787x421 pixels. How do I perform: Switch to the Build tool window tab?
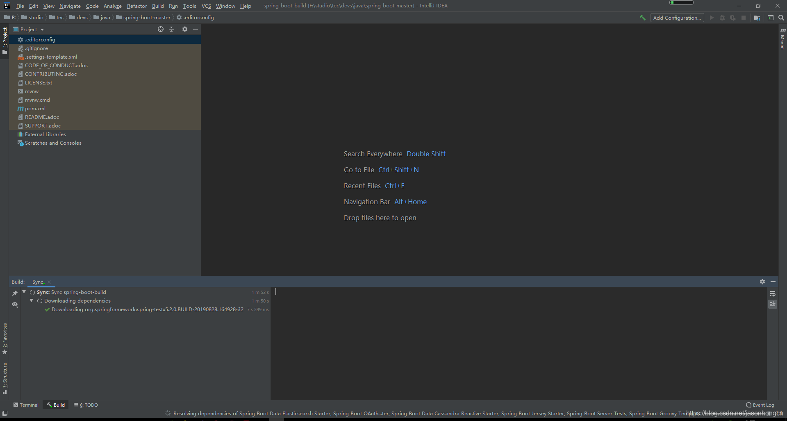point(56,405)
